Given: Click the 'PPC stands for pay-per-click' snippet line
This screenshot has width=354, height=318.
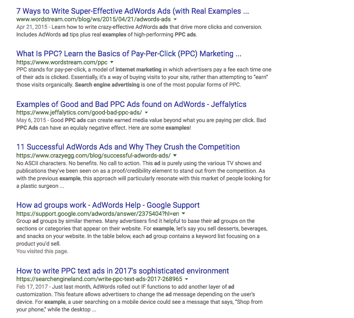Looking at the screenshot, I should 144,70.
